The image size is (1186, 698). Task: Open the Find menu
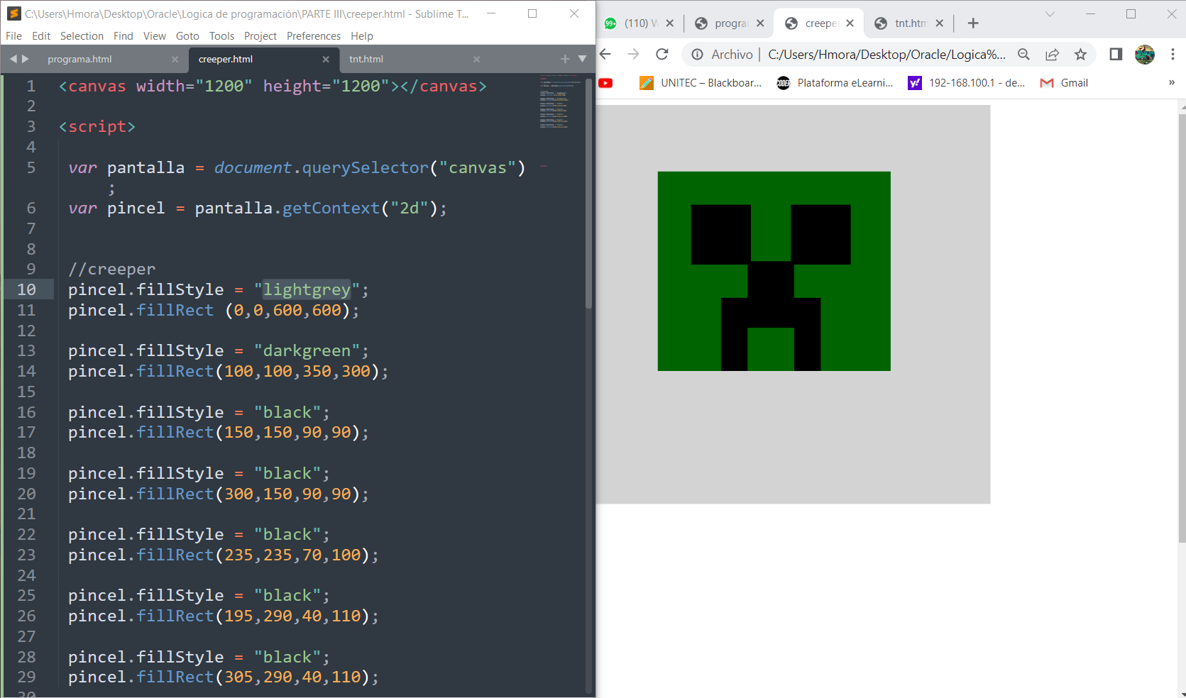click(x=123, y=36)
